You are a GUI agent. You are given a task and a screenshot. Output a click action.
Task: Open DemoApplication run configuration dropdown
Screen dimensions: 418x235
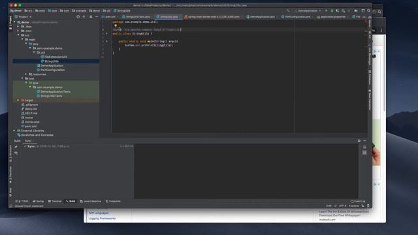point(308,10)
